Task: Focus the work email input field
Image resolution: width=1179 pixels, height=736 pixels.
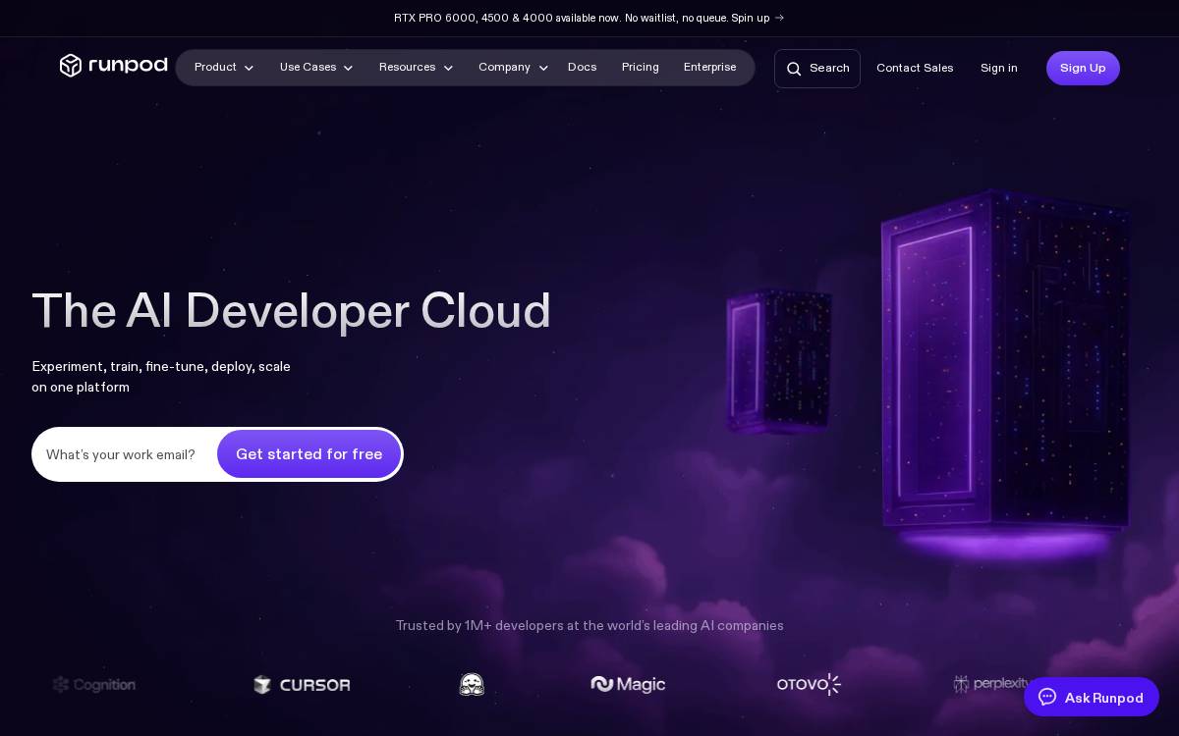Action: point(124,454)
